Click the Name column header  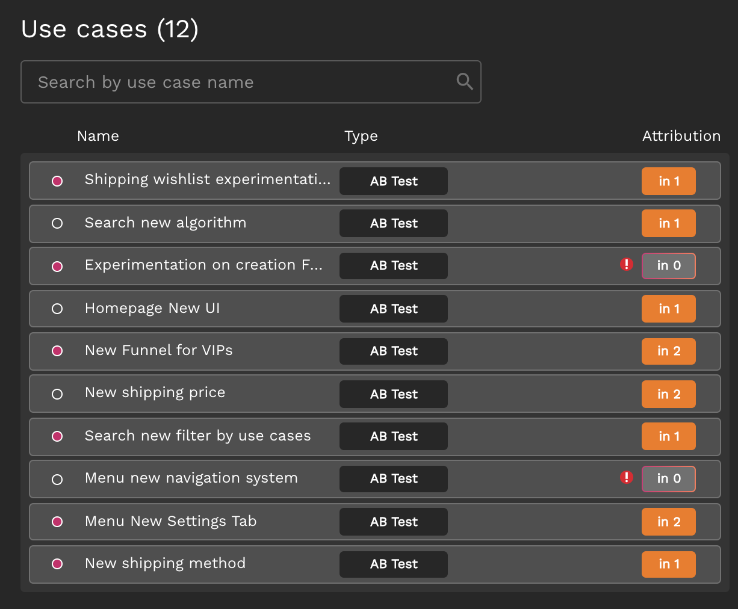pos(98,136)
